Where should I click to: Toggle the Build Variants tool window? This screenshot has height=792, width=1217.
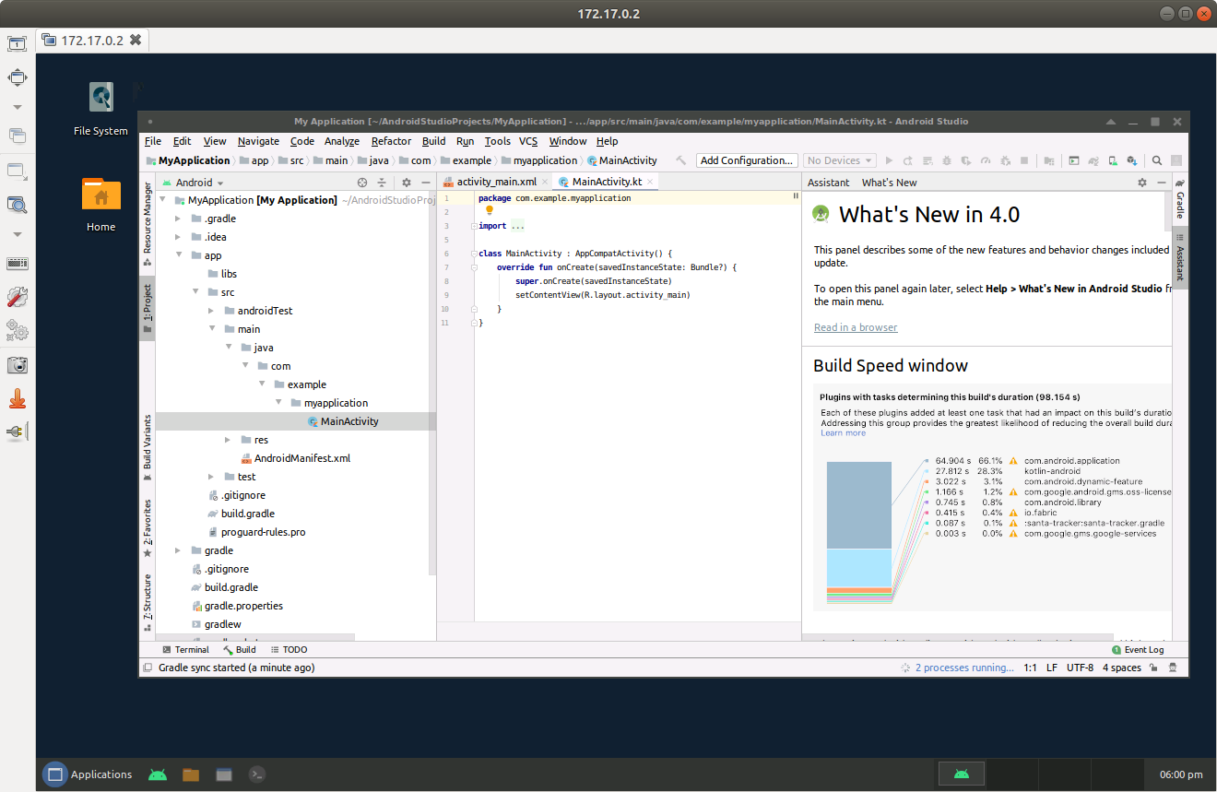[x=148, y=447]
